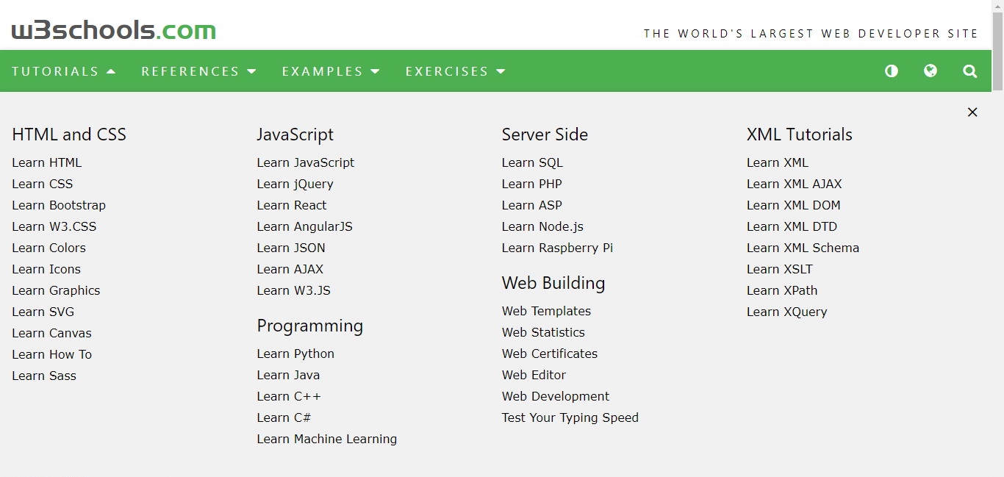Select Learn ASP
1004x477 pixels.
(x=532, y=205)
